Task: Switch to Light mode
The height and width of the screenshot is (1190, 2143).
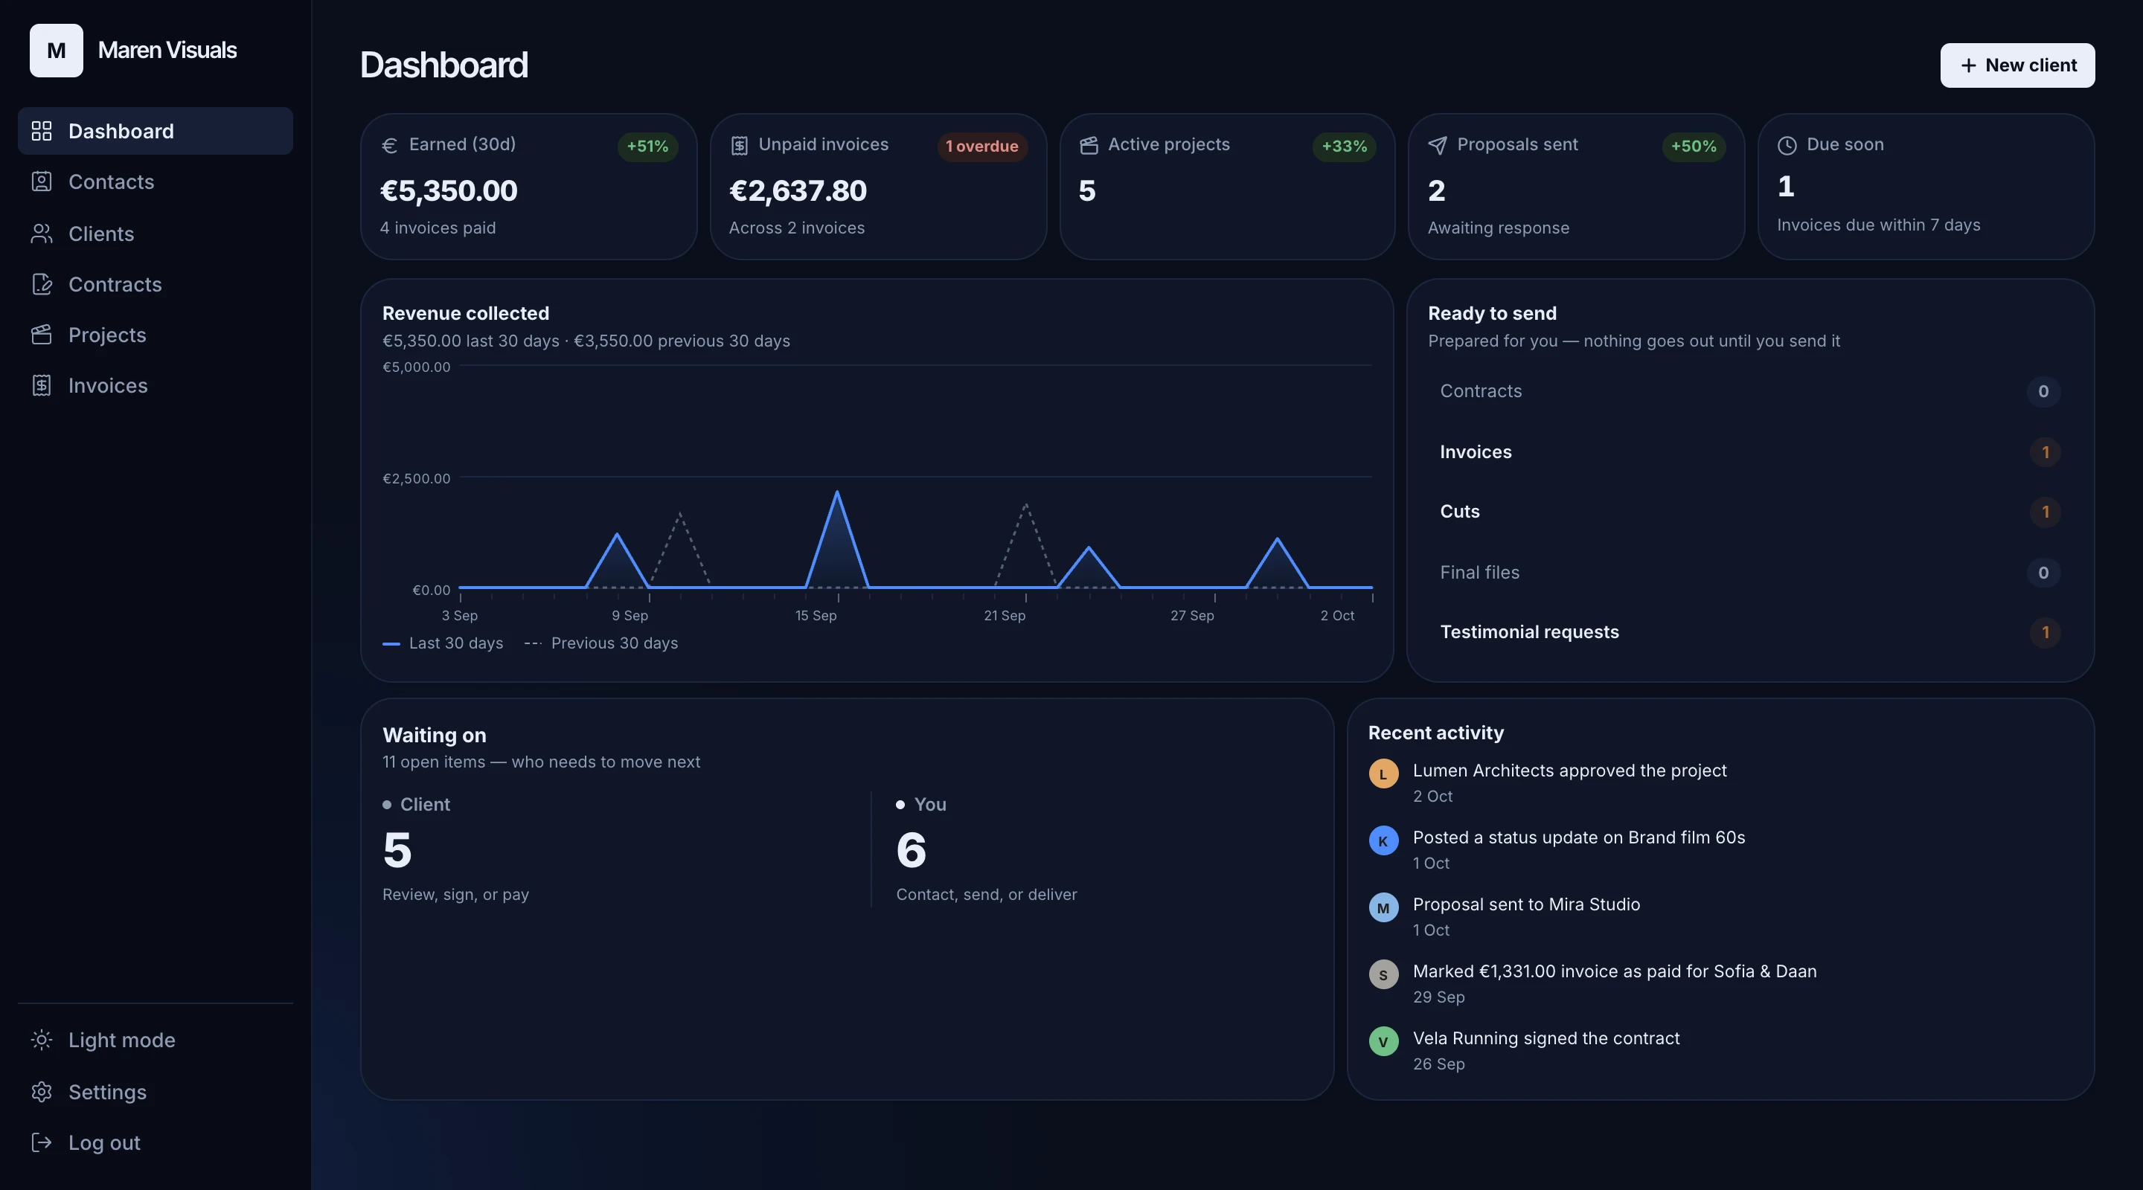Action: [x=156, y=1041]
